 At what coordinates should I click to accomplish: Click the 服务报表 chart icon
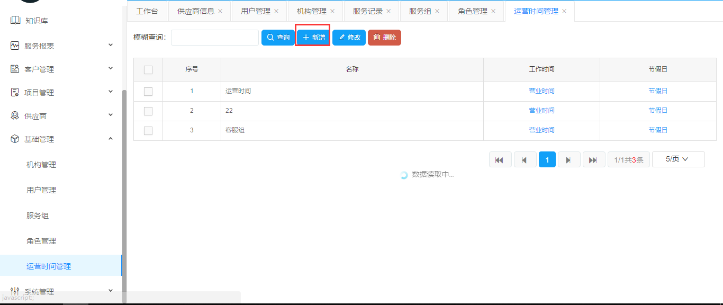(15, 46)
